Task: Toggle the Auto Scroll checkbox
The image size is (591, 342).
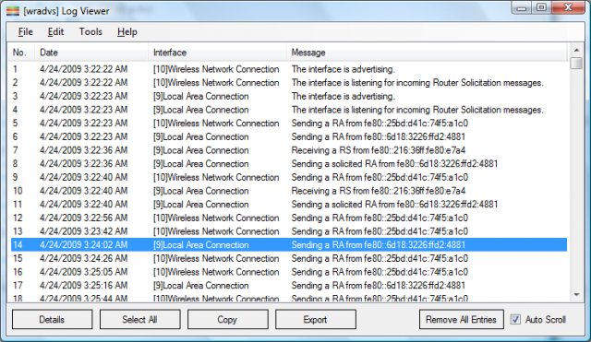Action: pos(515,320)
